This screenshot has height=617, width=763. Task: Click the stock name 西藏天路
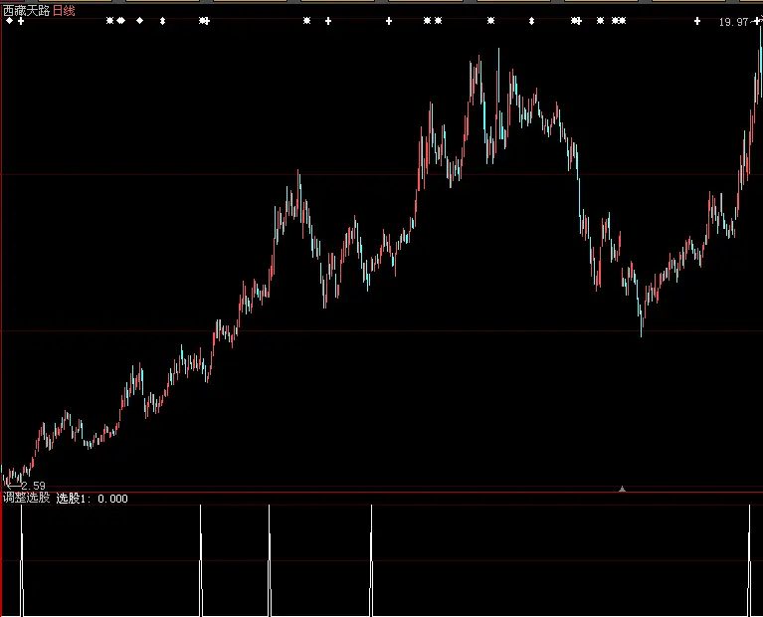tap(26, 11)
